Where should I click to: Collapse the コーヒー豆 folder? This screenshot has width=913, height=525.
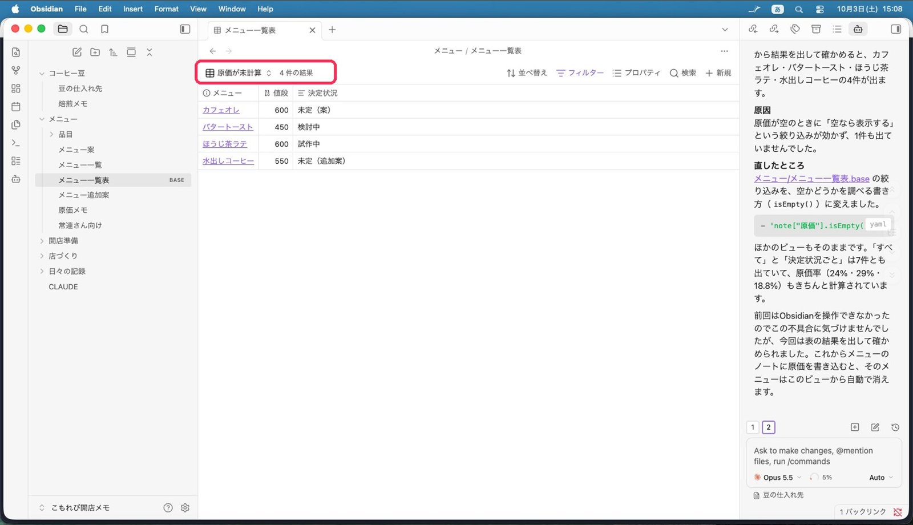[x=42, y=74]
